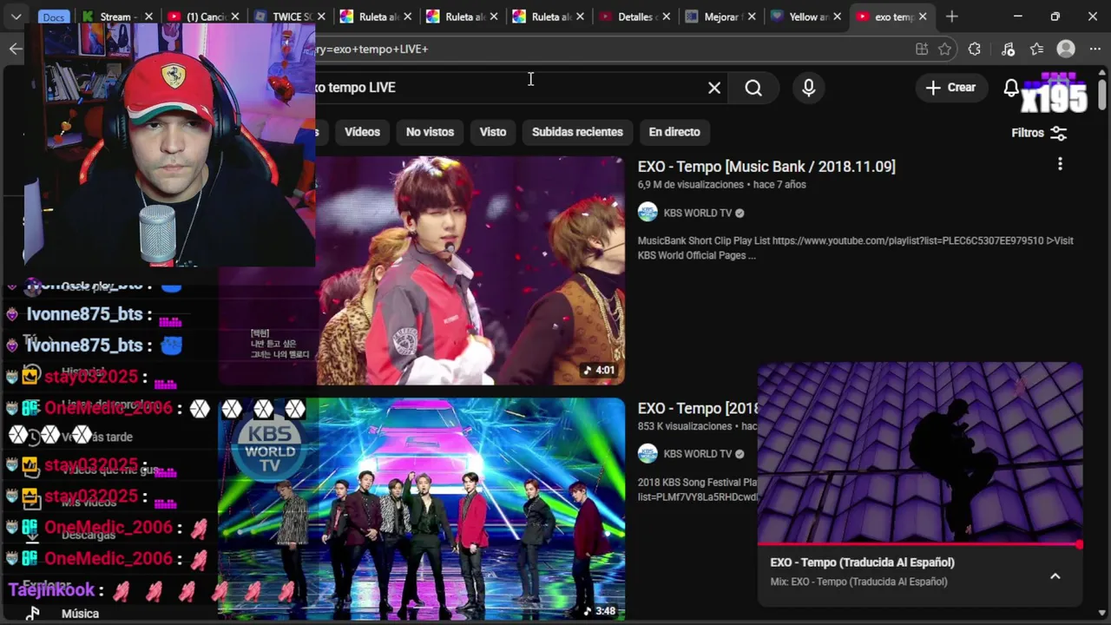The height and width of the screenshot is (625, 1111).
Task: Open the tab search dropdown arrow
Action: (16, 16)
